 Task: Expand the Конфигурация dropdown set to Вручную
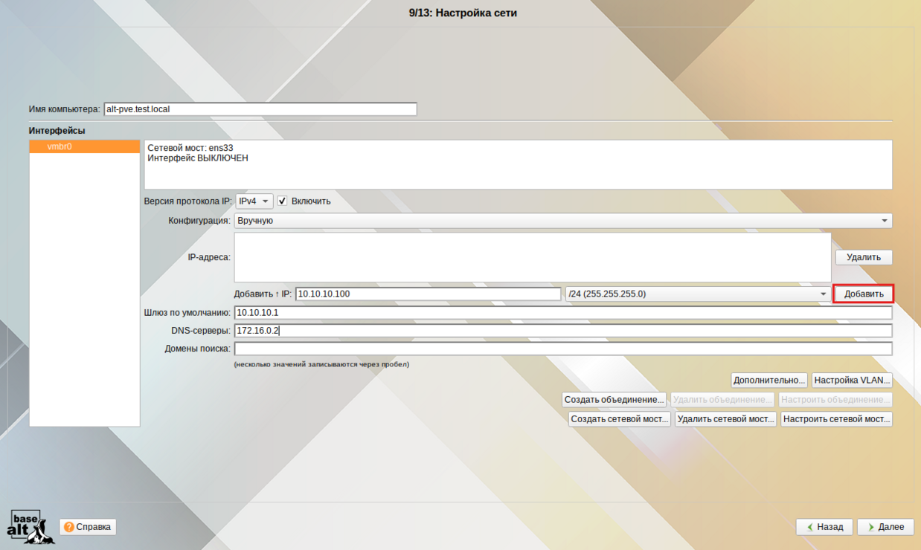[562, 221]
